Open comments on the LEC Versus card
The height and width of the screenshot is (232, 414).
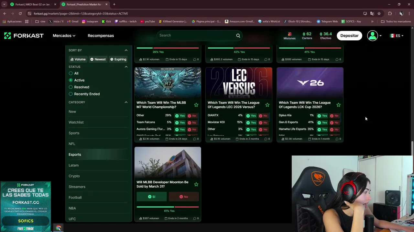[267, 139]
